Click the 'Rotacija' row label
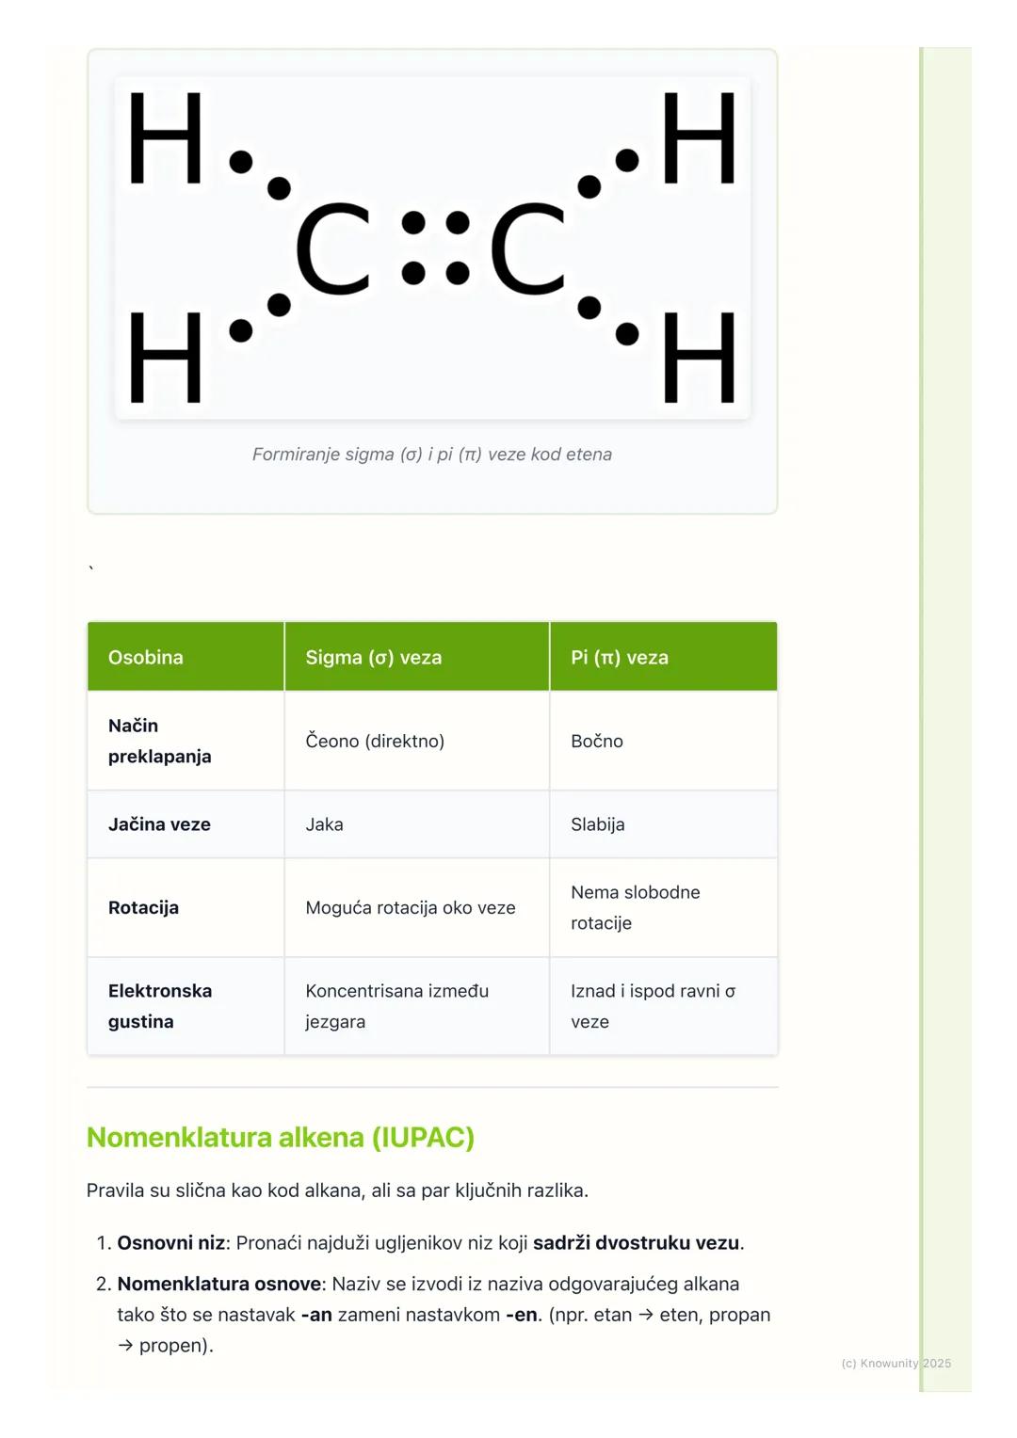This screenshot has height=1438, width=1017. pos(143,908)
